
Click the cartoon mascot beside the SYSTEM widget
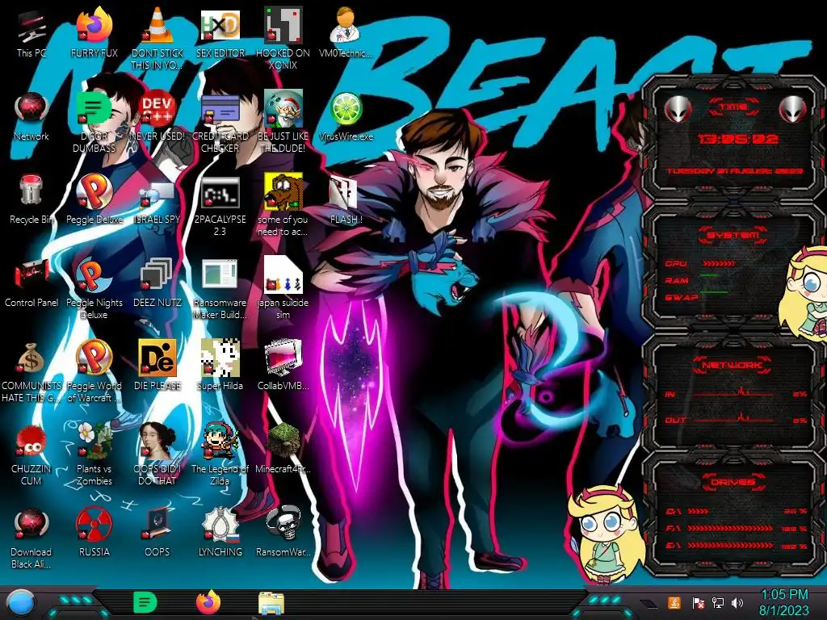804,292
